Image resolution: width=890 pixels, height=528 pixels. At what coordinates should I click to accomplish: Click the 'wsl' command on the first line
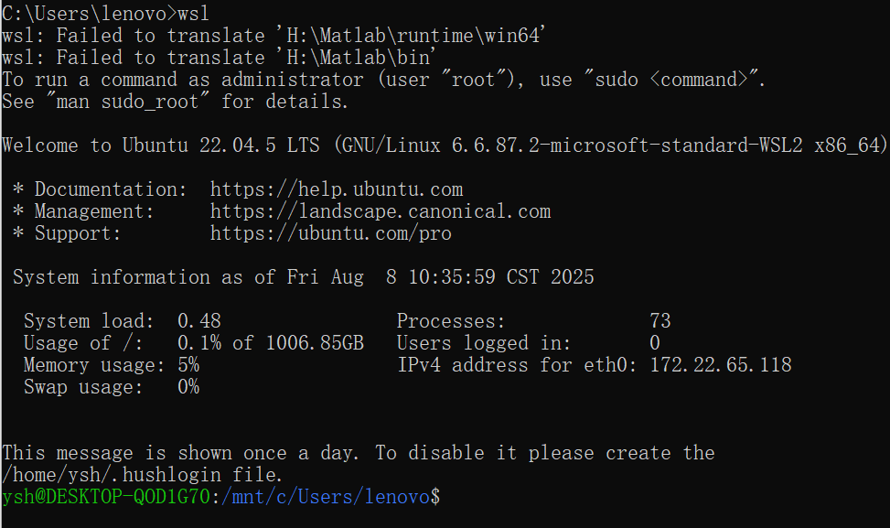(x=194, y=14)
